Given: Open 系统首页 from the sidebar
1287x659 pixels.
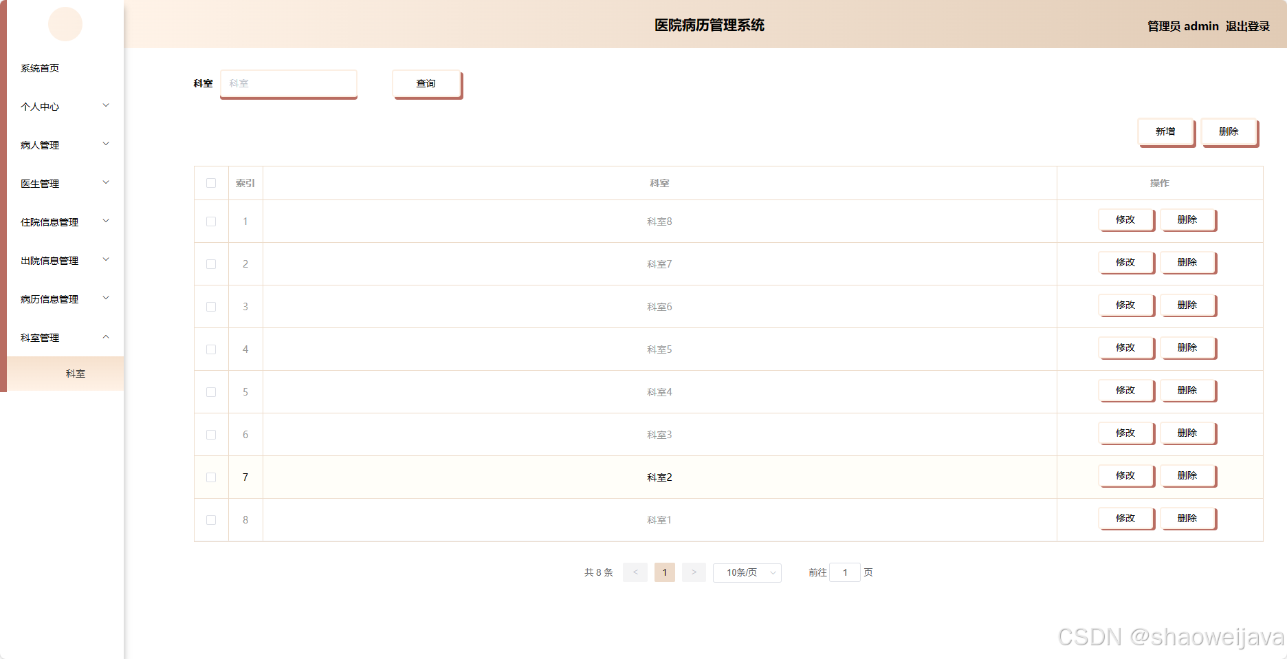Looking at the screenshot, I should pyautogui.click(x=39, y=68).
